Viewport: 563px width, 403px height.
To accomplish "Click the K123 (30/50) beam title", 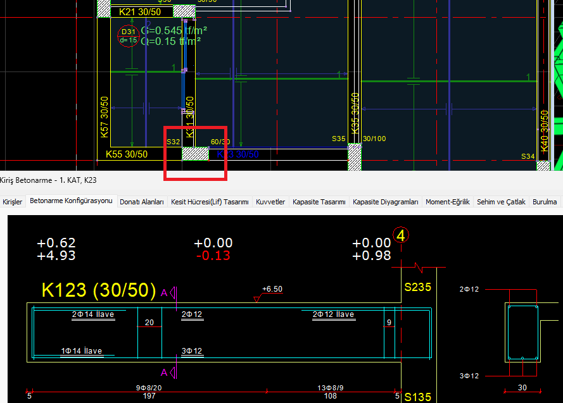I will click(99, 290).
